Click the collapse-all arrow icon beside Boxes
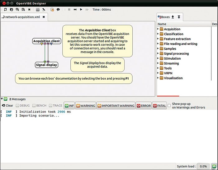218x170 pixels. [179, 17]
